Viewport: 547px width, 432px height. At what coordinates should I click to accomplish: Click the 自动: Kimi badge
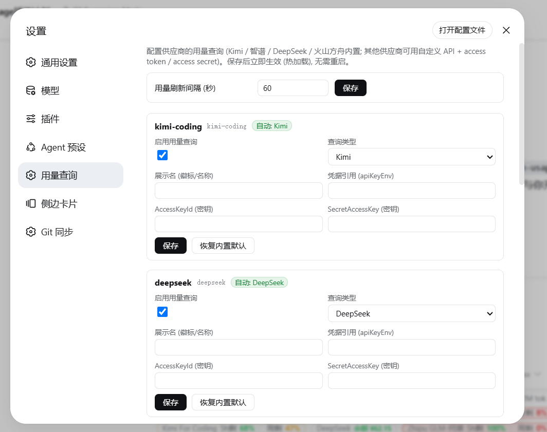point(272,126)
